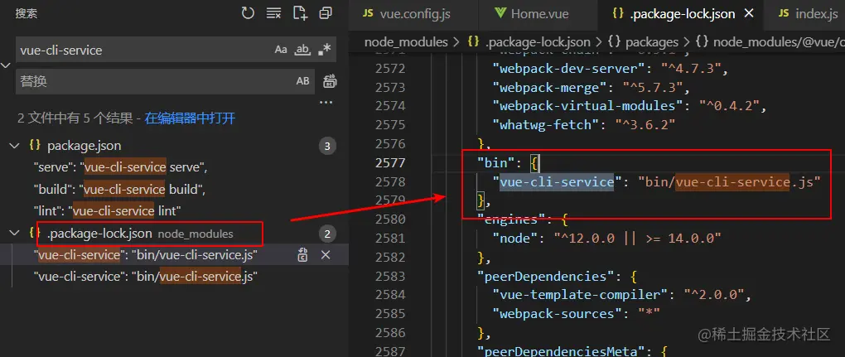Click the "bin" key in the editor

495,162
